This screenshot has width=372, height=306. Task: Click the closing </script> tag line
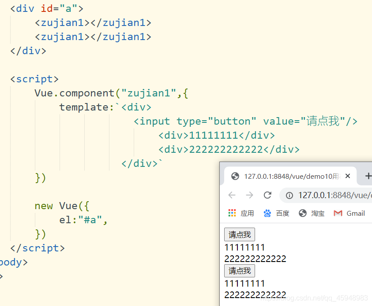tap(38, 248)
